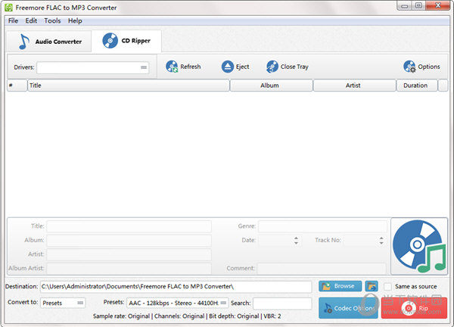Increase the Track No spinner value
The height and width of the screenshot is (327, 454).
(x=381, y=238)
